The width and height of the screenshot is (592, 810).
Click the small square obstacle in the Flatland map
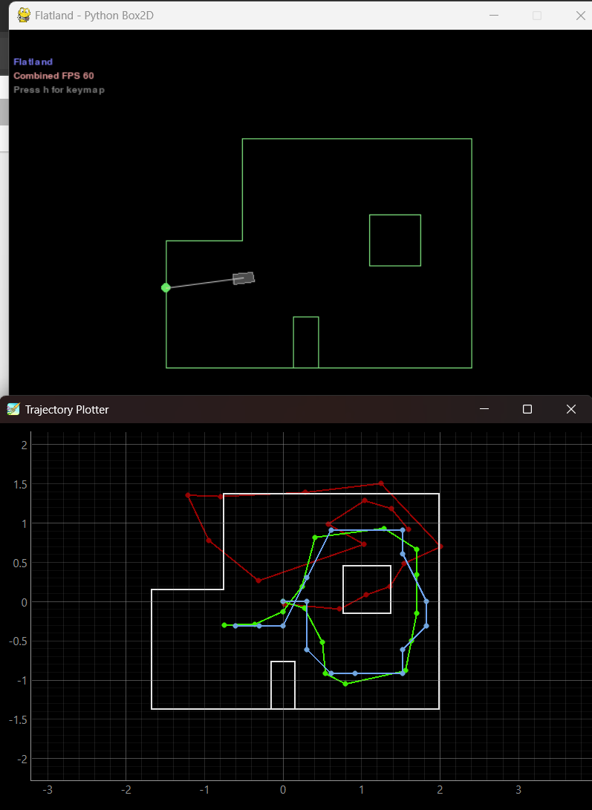point(395,241)
